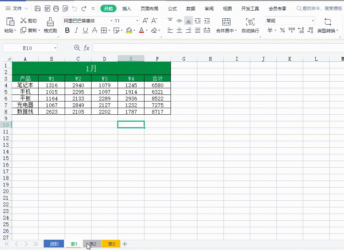Expand the Name Box E10 dropdown

pyautogui.click(x=55, y=48)
